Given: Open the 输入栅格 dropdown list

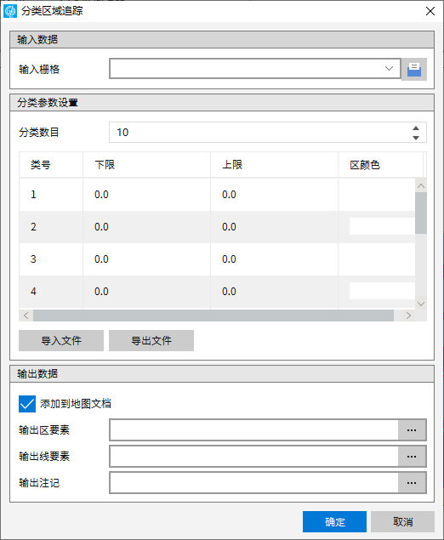Looking at the screenshot, I should tap(389, 69).
